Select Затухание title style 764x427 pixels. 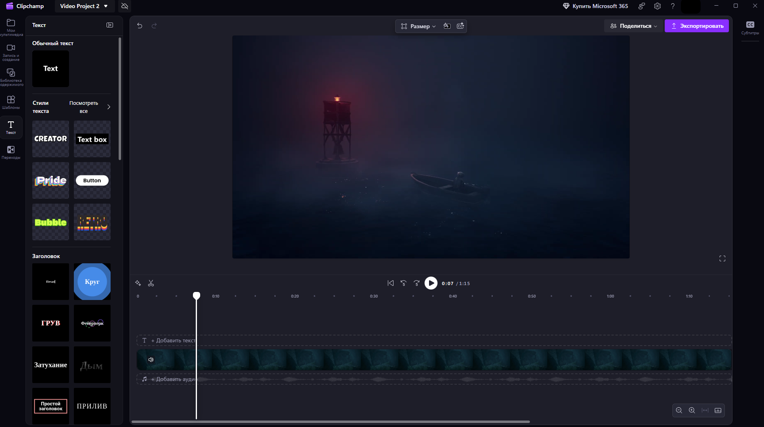pyautogui.click(x=50, y=365)
